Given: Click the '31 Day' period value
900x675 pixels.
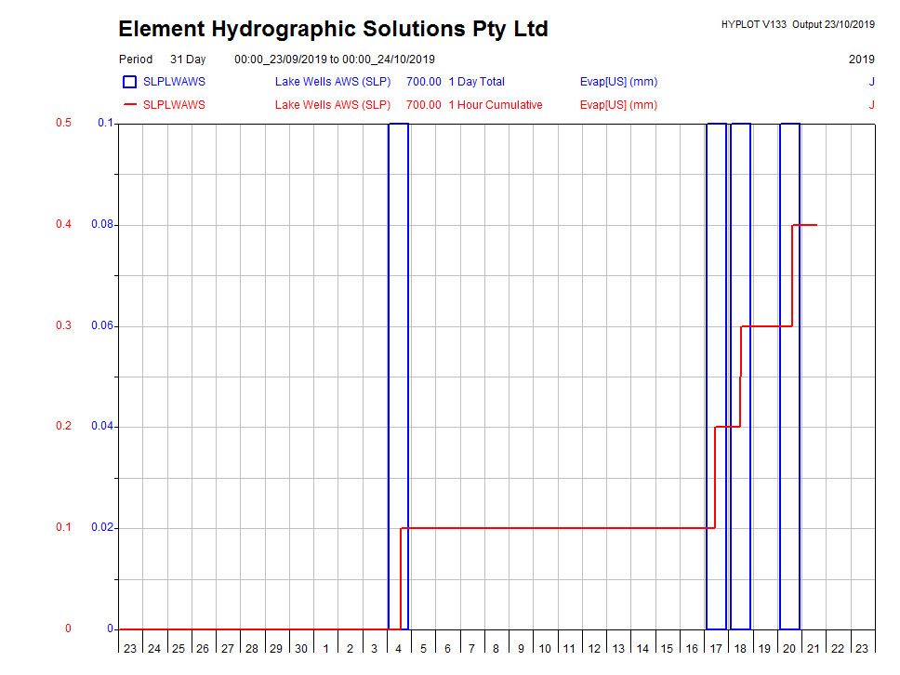Looking at the screenshot, I should (188, 60).
